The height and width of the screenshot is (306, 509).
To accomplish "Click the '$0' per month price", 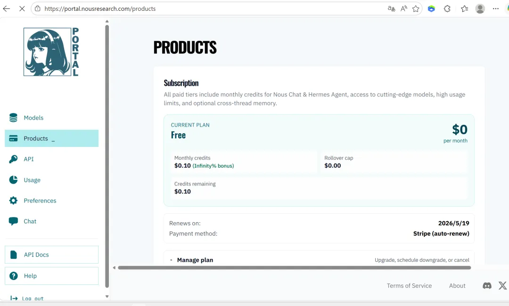I will [x=460, y=129].
